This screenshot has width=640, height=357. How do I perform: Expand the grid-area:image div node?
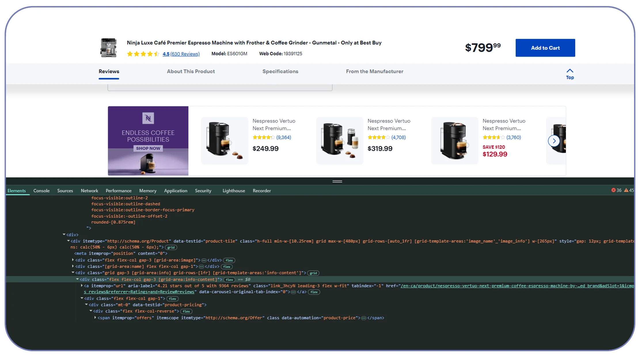pyautogui.click(x=73, y=260)
